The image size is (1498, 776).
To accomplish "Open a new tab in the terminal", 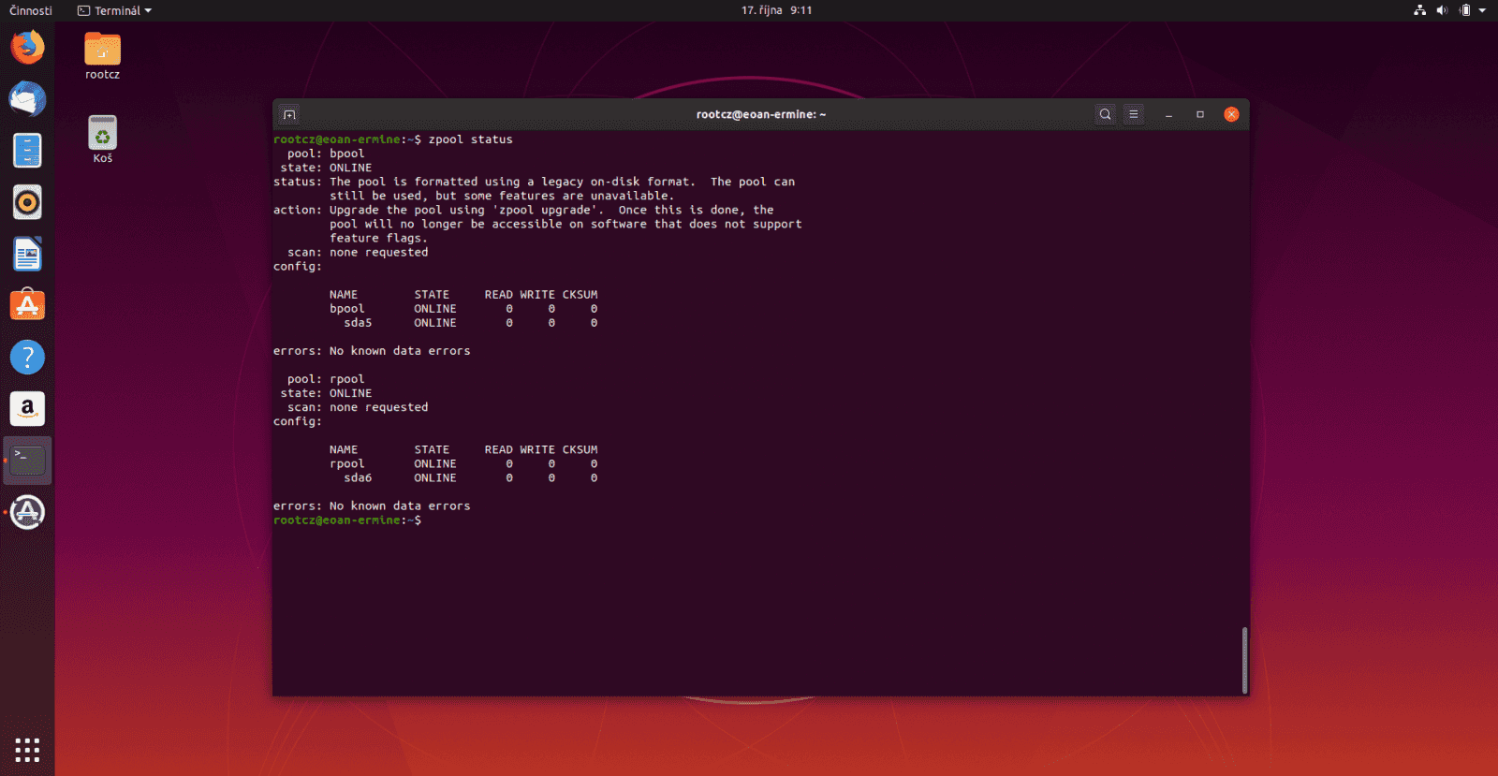I will [289, 114].
